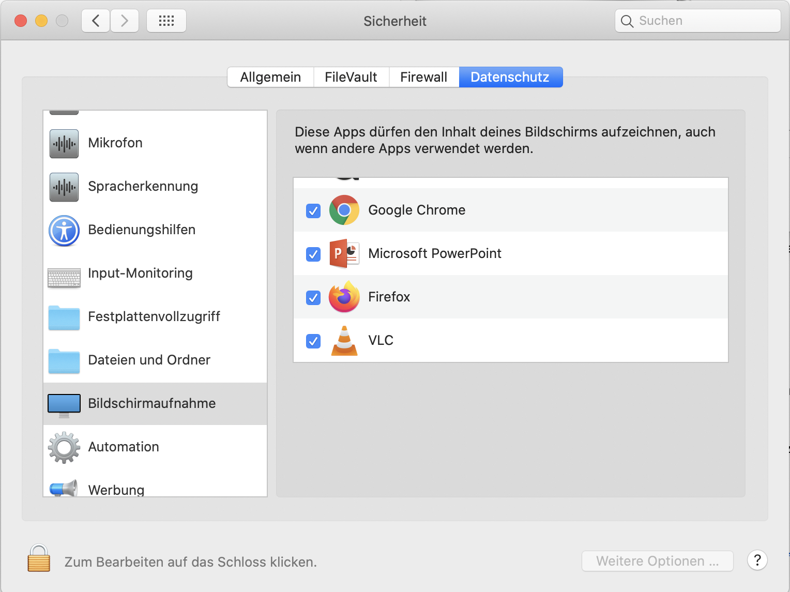
Task: Uncheck Google Chrome screen recording permission
Action: (x=313, y=211)
